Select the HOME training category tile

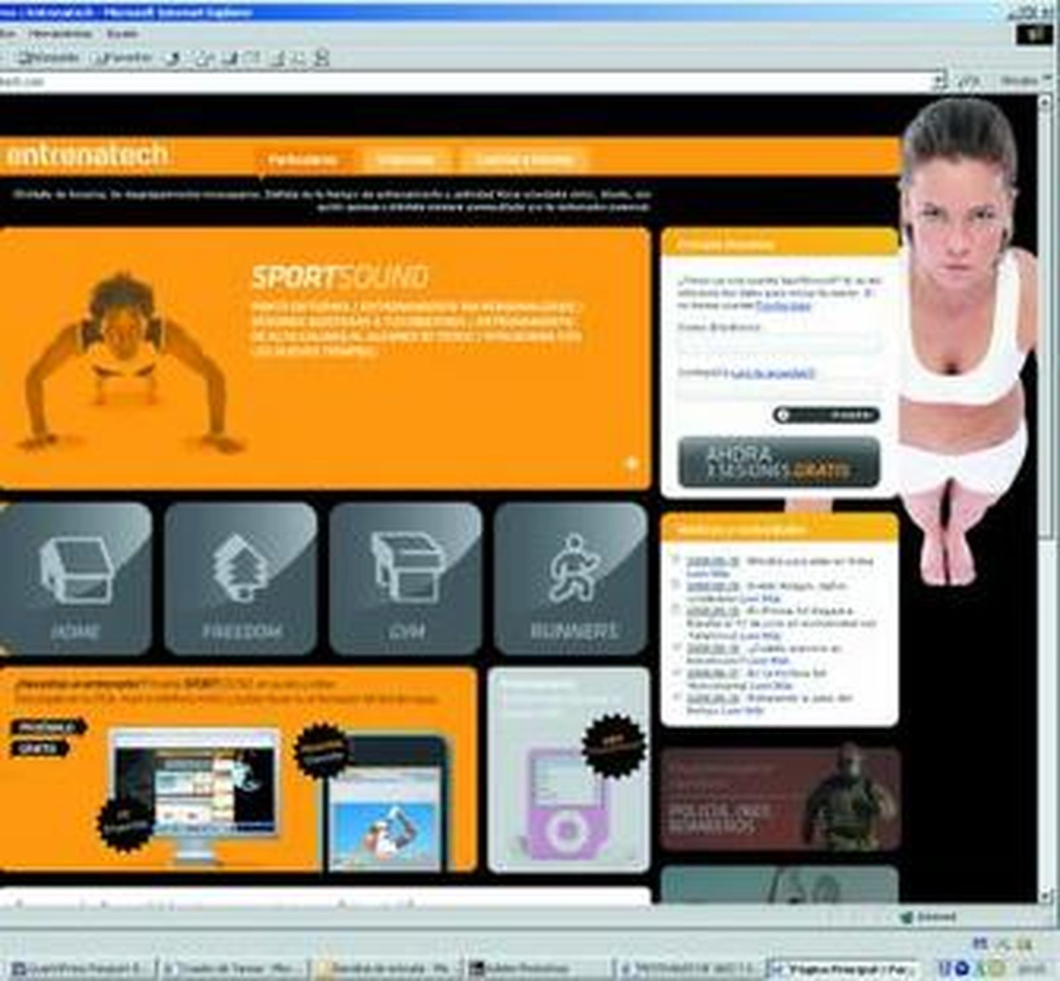(79, 580)
